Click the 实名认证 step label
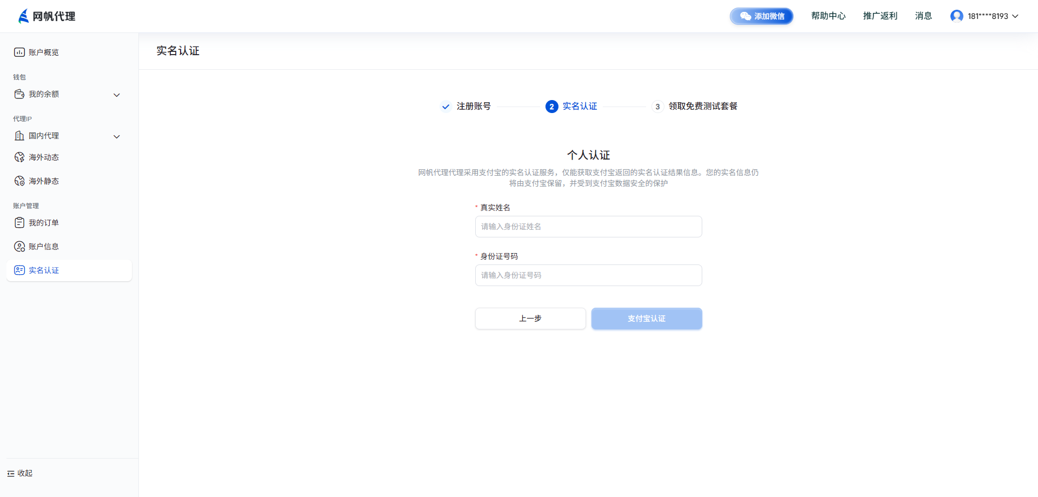The height and width of the screenshot is (497, 1038). [580, 107]
